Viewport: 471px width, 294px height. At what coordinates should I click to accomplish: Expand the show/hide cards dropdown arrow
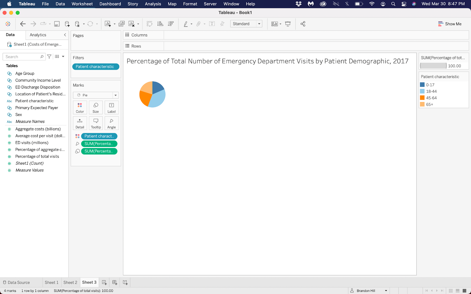point(281,24)
